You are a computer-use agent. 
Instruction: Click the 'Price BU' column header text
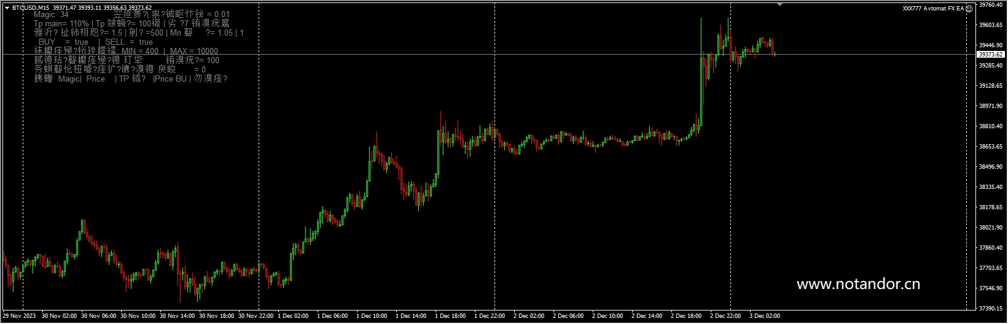click(171, 79)
